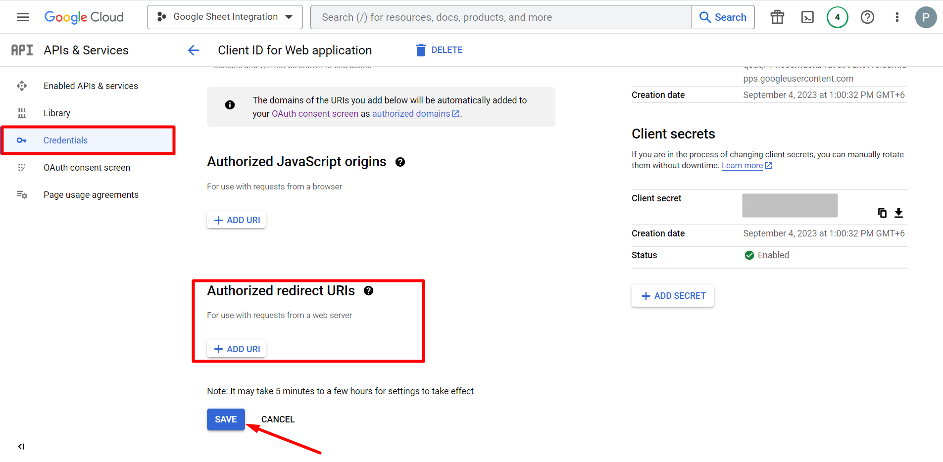Open the main navigation hamburger menu
Screen dimensions: 943x462
pos(23,17)
